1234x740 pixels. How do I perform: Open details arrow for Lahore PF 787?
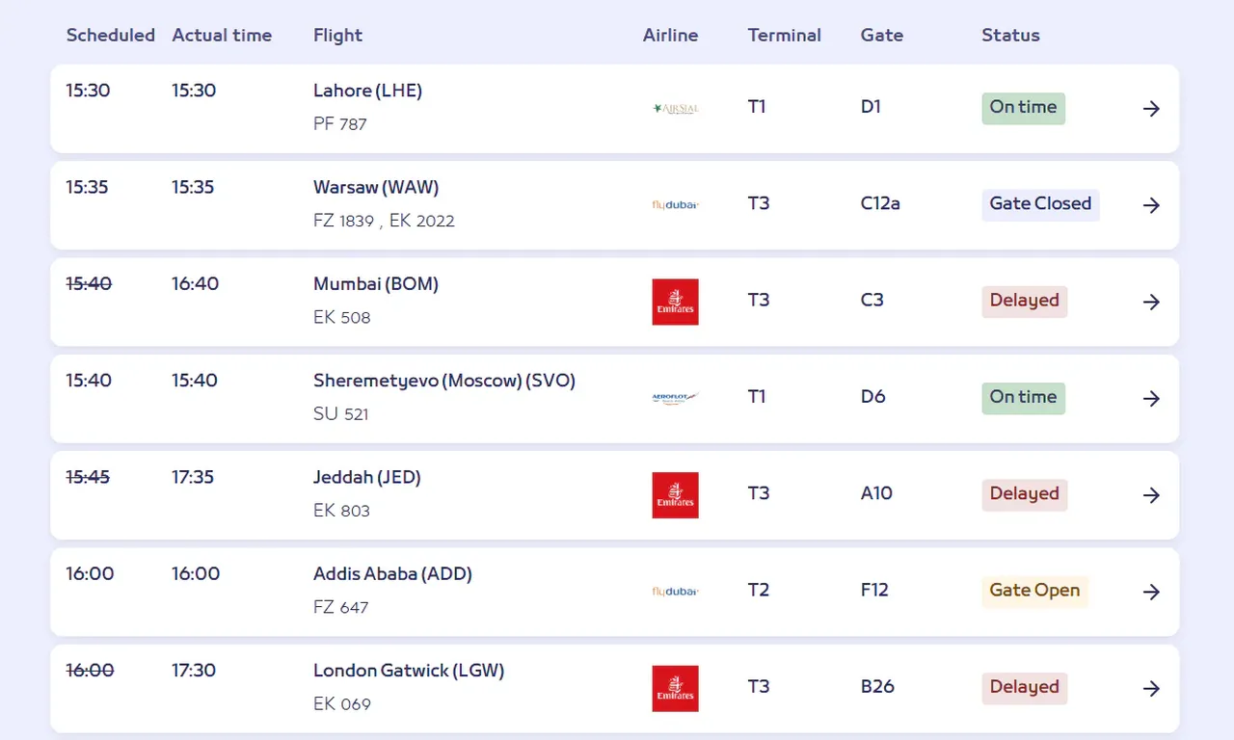click(1151, 109)
